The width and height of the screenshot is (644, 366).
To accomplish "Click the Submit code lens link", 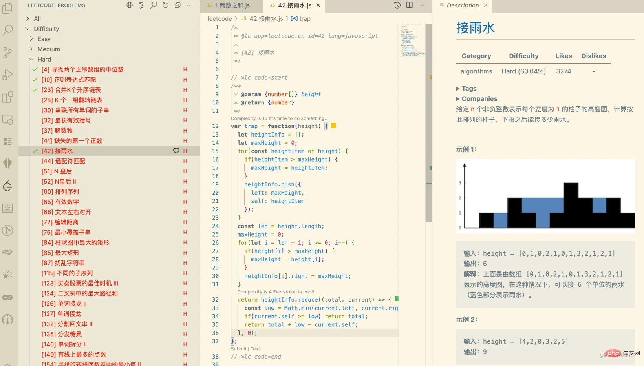I will pos(238,349).
